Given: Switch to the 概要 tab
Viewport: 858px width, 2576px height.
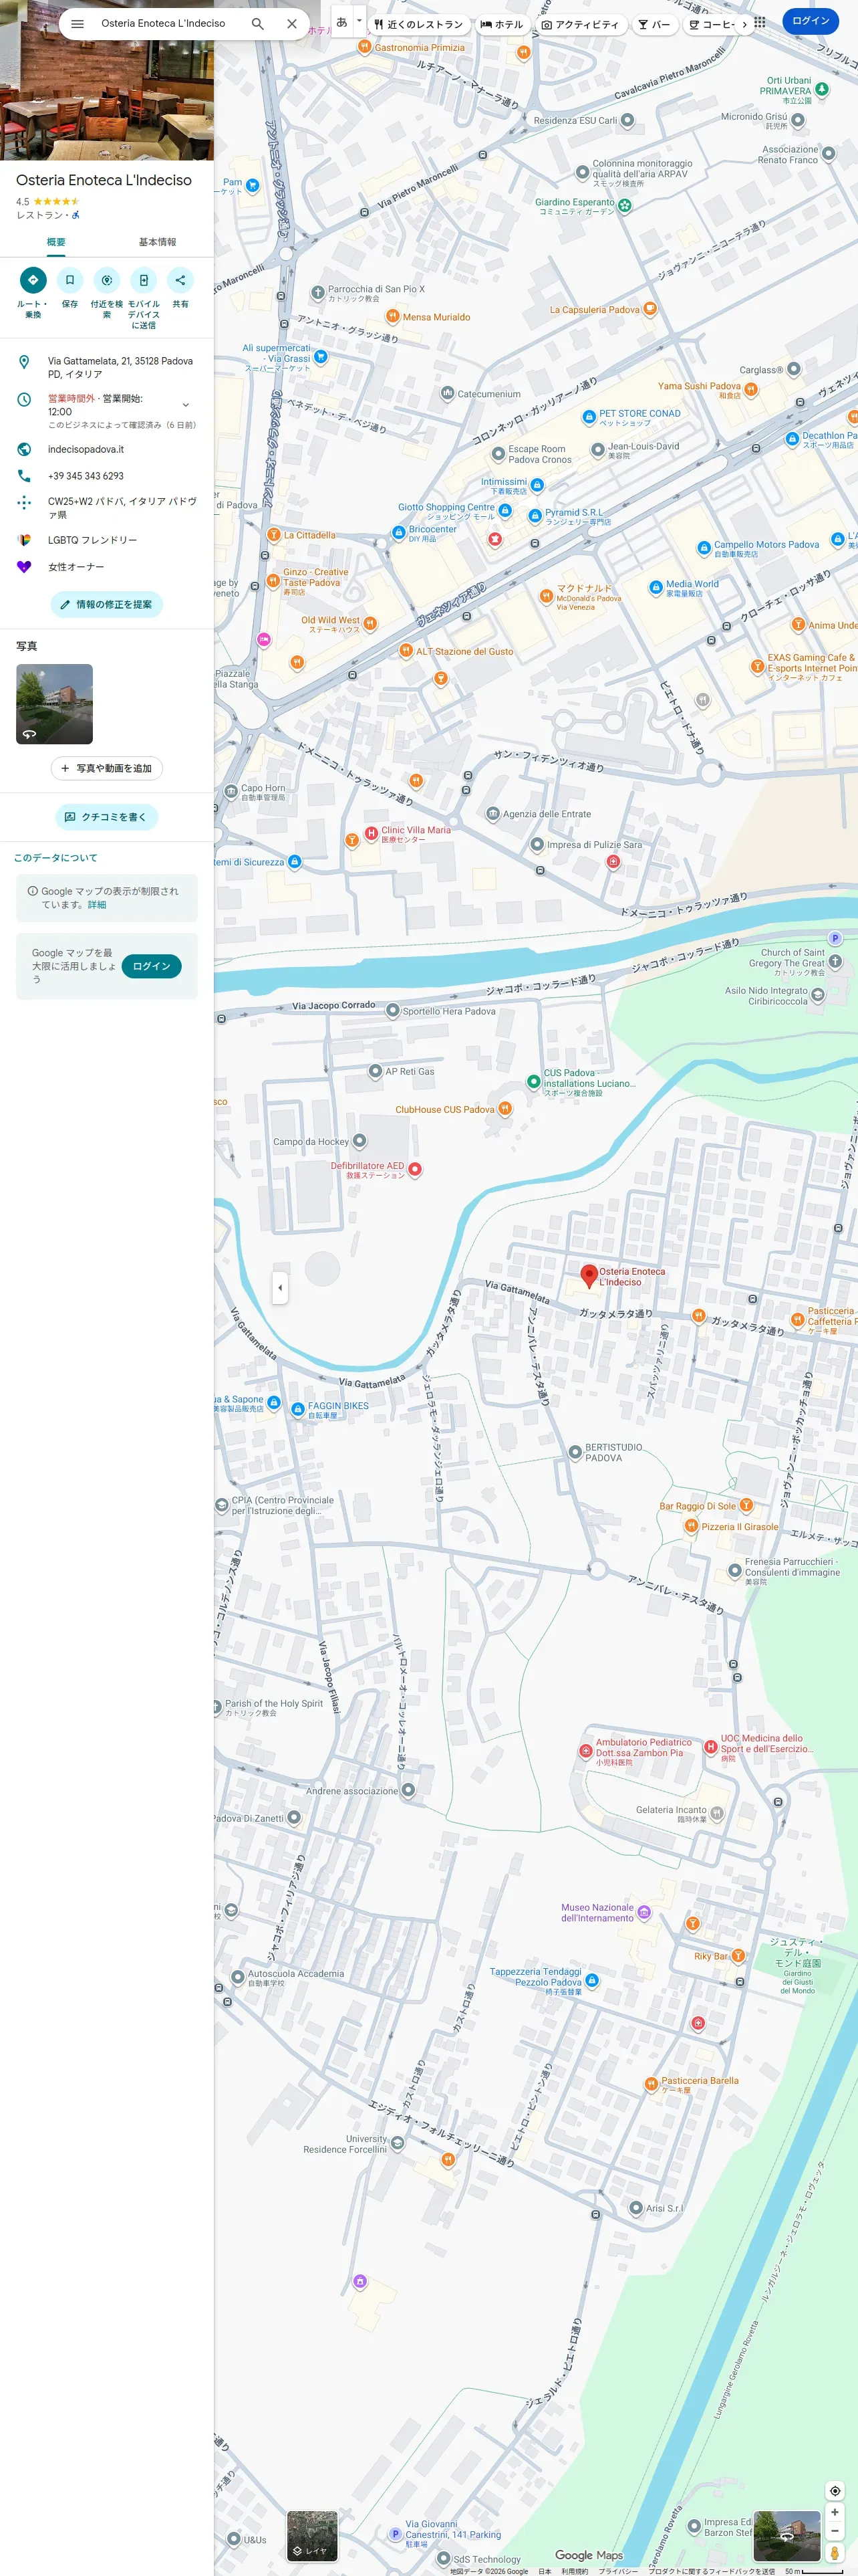Looking at the screenshot, I should [x=56, y=242].
